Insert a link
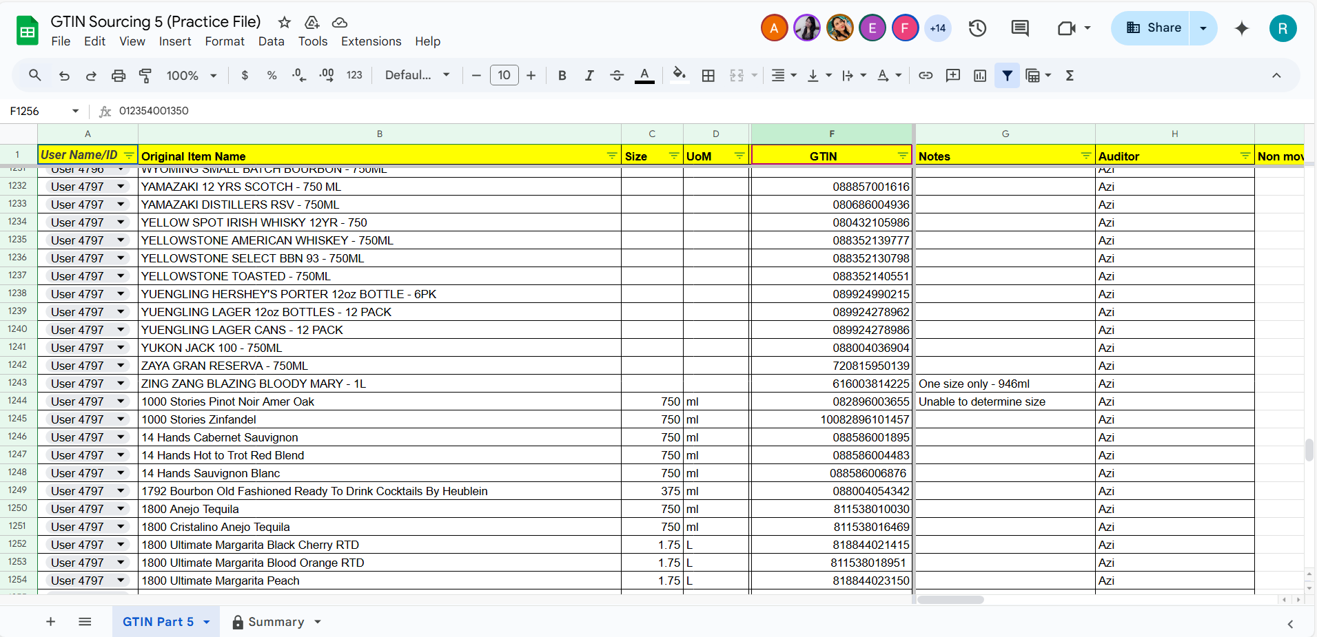1317x637 pixels. pyautogui.click(x=926, y=76)
